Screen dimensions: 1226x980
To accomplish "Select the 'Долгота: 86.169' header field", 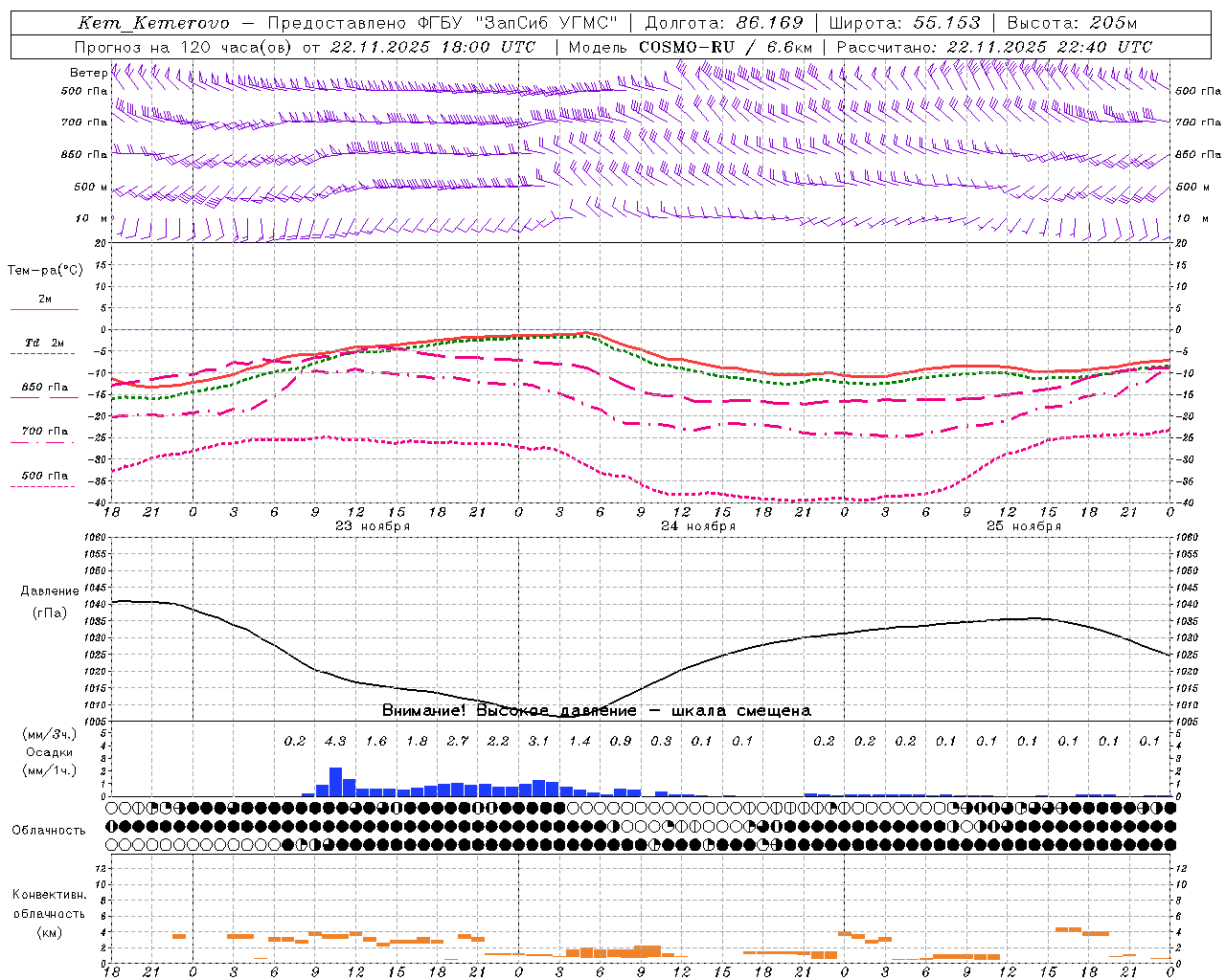I will tap(724, 23).
